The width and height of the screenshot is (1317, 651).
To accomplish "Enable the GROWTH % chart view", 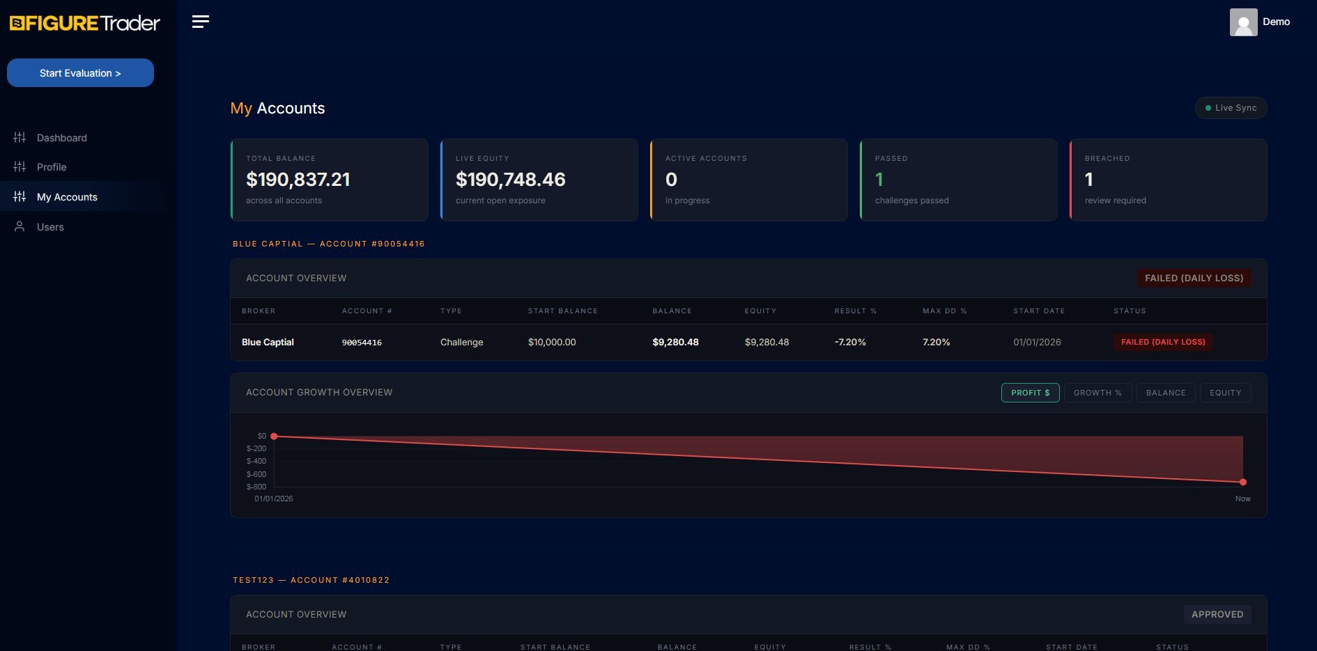I will [x=1097, y=392].
